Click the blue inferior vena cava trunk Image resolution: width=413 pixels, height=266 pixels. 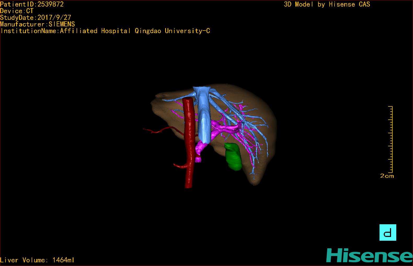tap(204, 115)
